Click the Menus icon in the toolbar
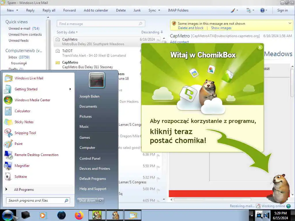 (249, 10)
